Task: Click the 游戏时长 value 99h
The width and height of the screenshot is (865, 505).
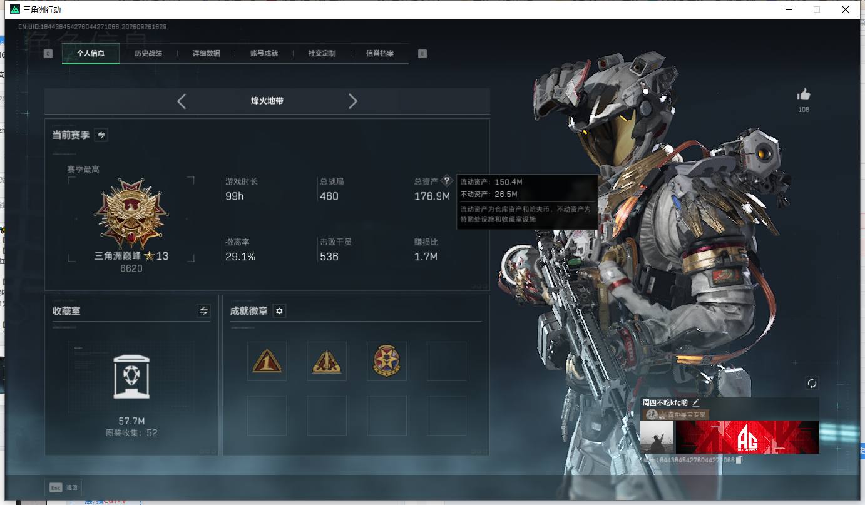Action: (x=235, y=196)
